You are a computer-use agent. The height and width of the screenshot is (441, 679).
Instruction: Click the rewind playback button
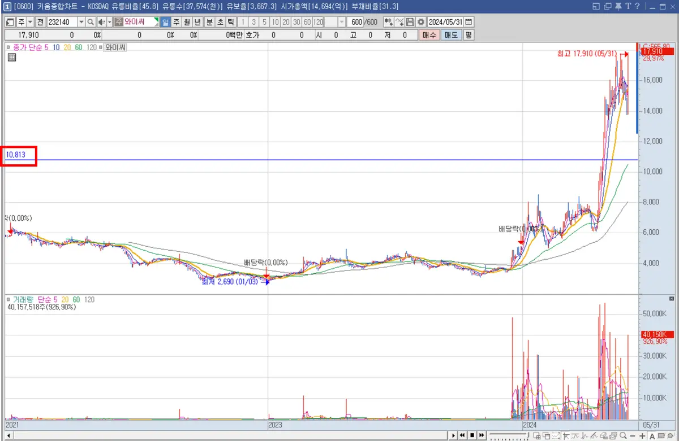(462, 435)
